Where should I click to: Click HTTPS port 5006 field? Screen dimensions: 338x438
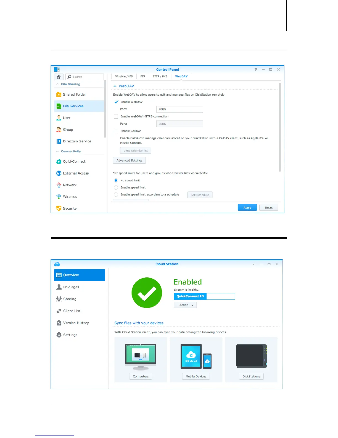[180, 124]
